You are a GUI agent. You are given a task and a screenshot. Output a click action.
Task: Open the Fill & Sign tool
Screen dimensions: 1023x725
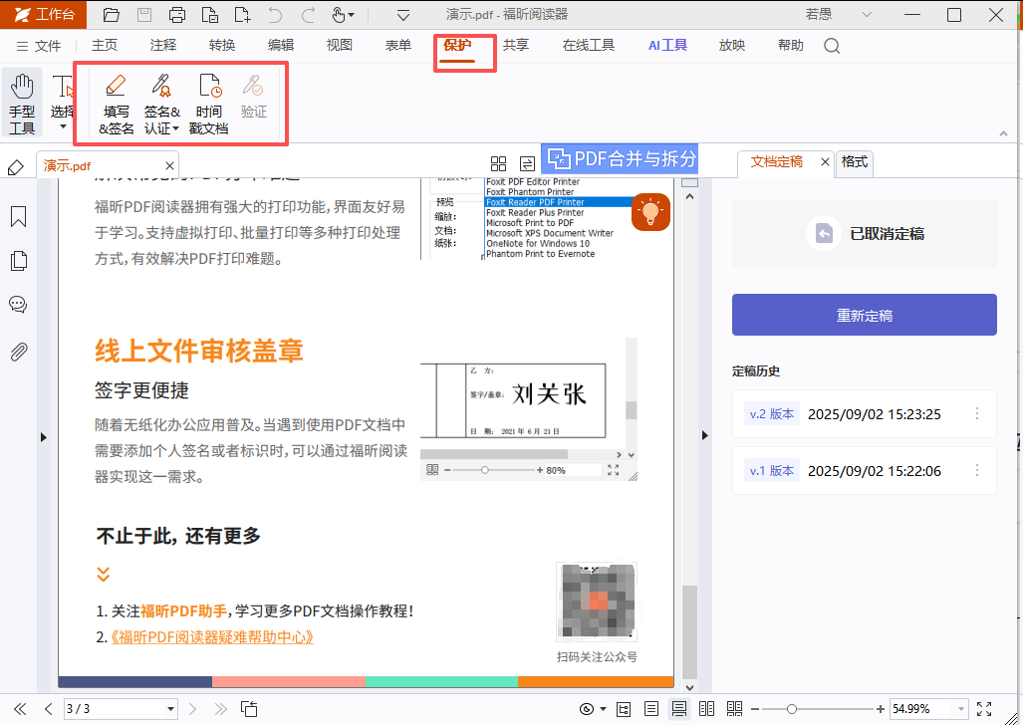point(117,104)
